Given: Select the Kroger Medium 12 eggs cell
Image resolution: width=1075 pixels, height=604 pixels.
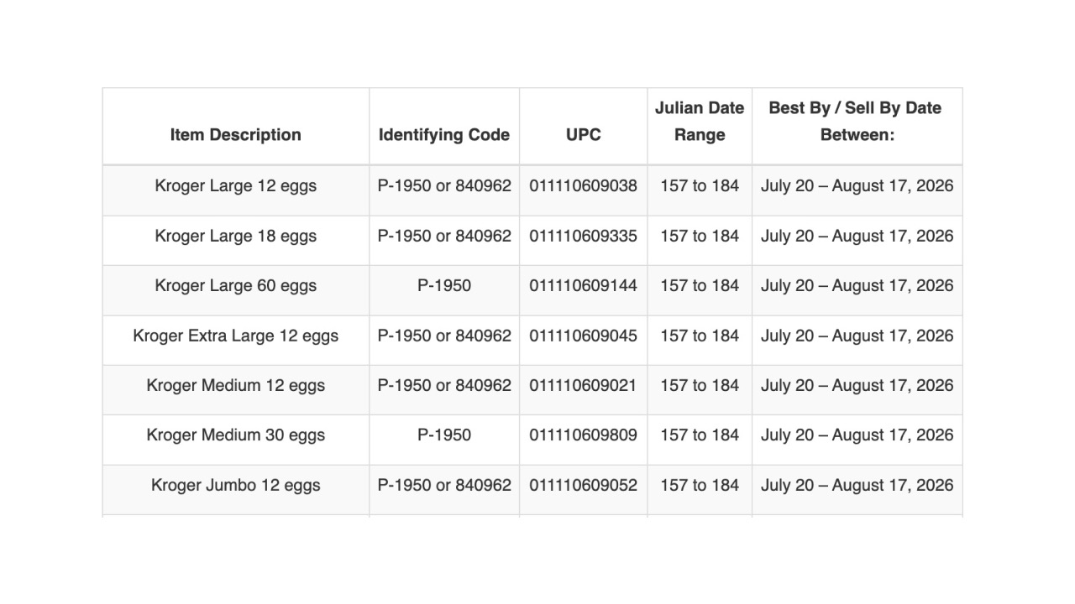Looking at the screenshot, I should (x=236, y=385).
